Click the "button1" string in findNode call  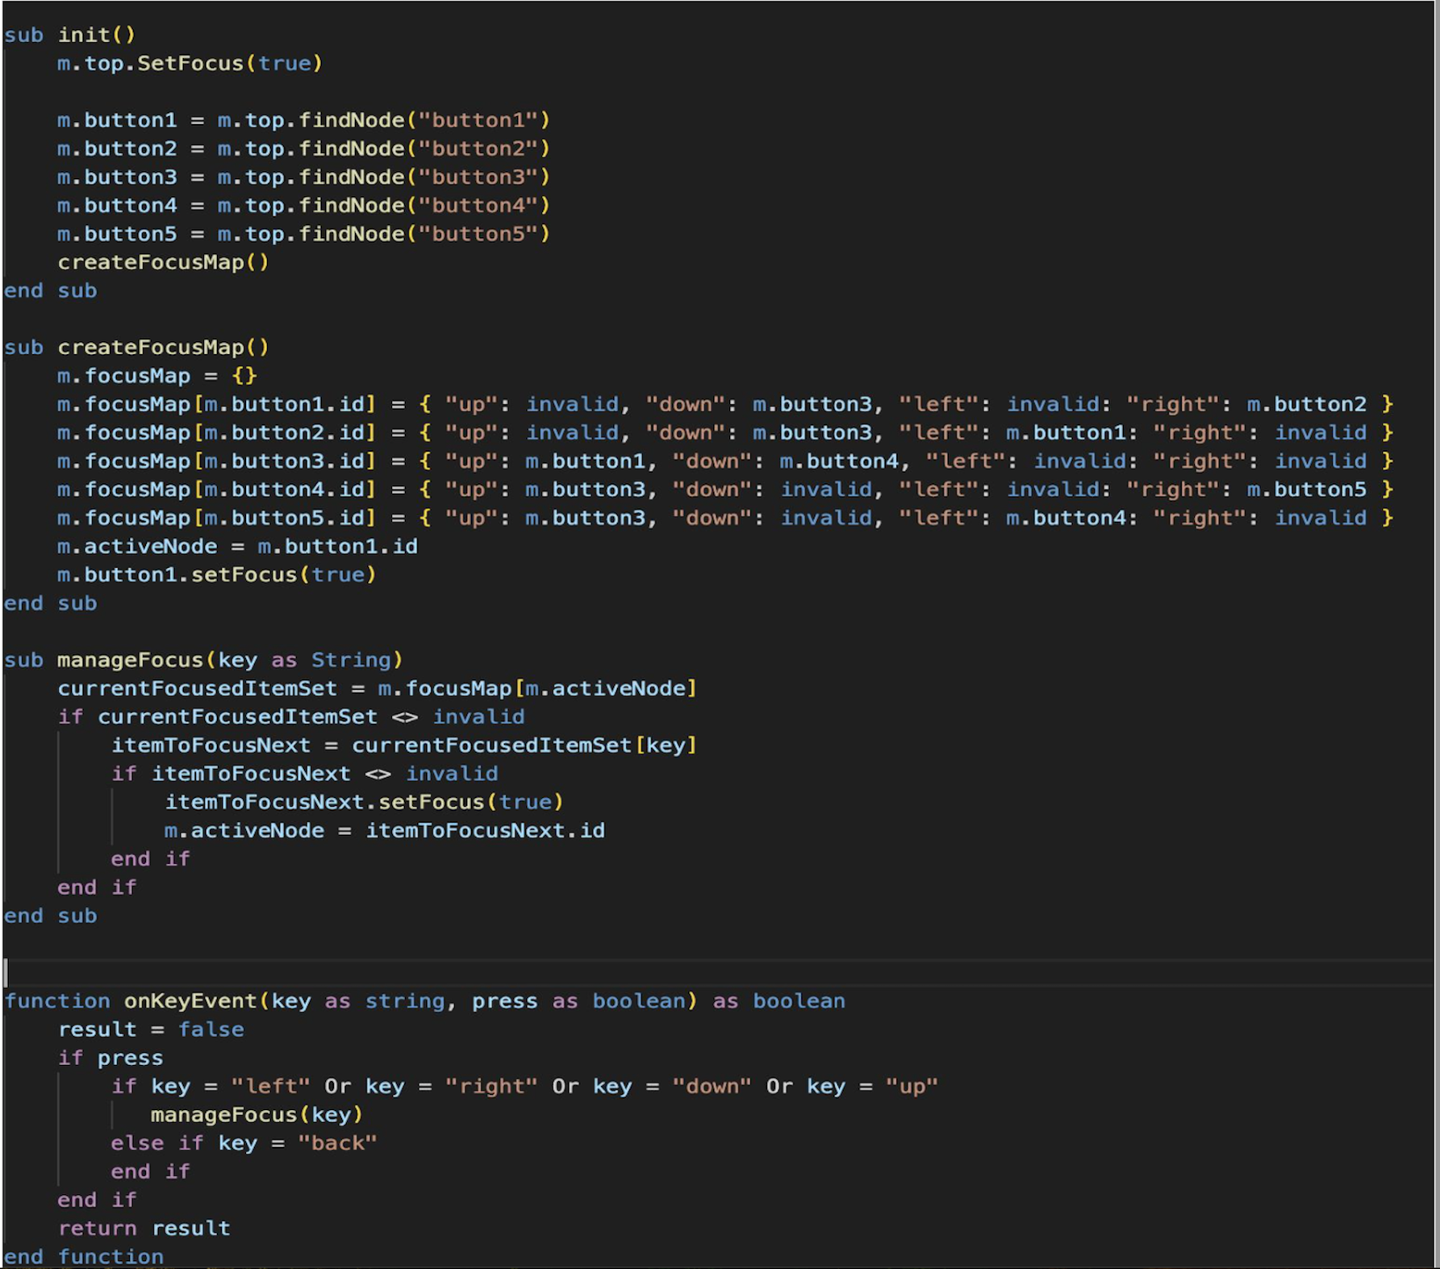pyautogui.click(x=478, y=120)
